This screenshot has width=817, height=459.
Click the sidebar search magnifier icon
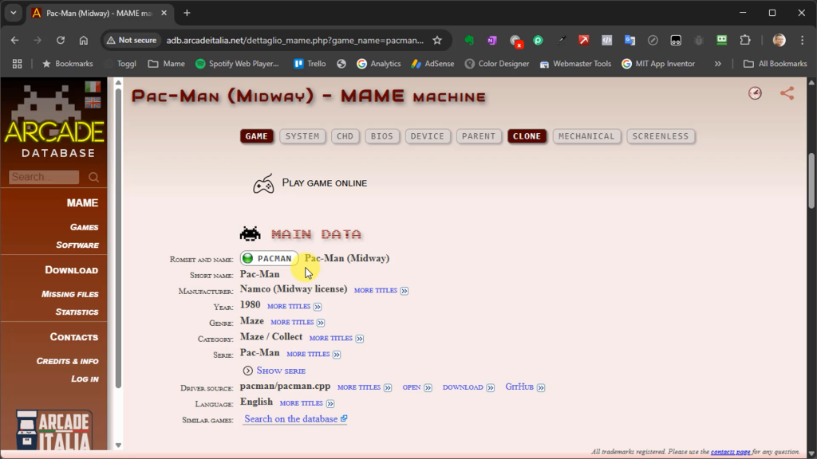pos(94,177)
